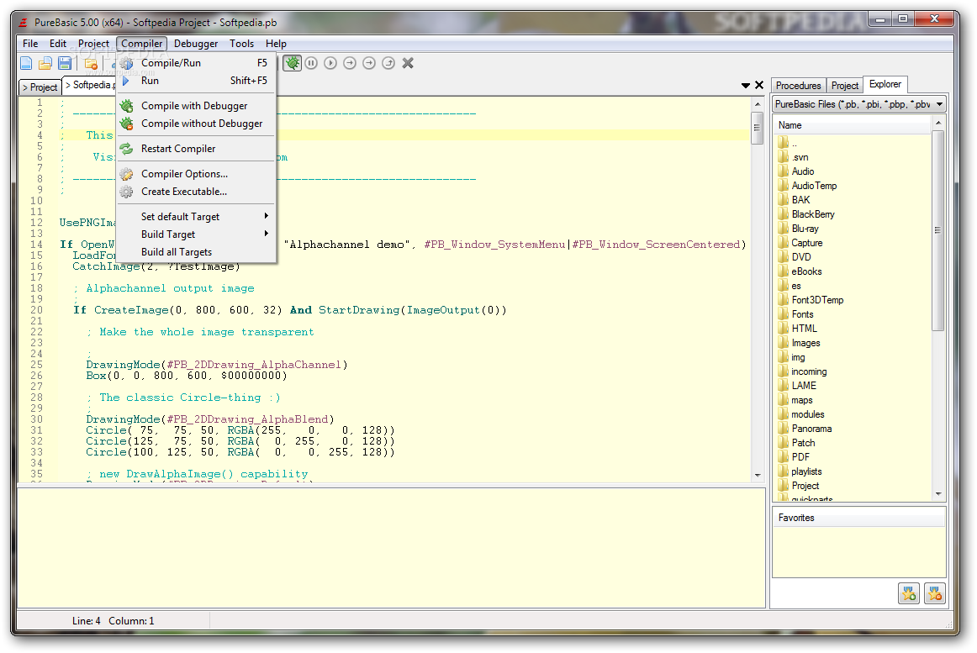Click the bug icon beside Compile with Debugger
The height and width of the screenshot is (653, 977).
(x=126, y=106)
